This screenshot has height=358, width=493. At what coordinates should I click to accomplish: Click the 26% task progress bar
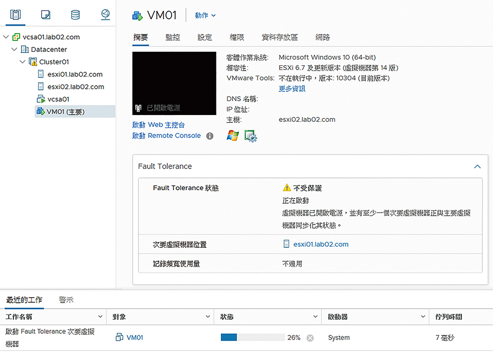252,338
